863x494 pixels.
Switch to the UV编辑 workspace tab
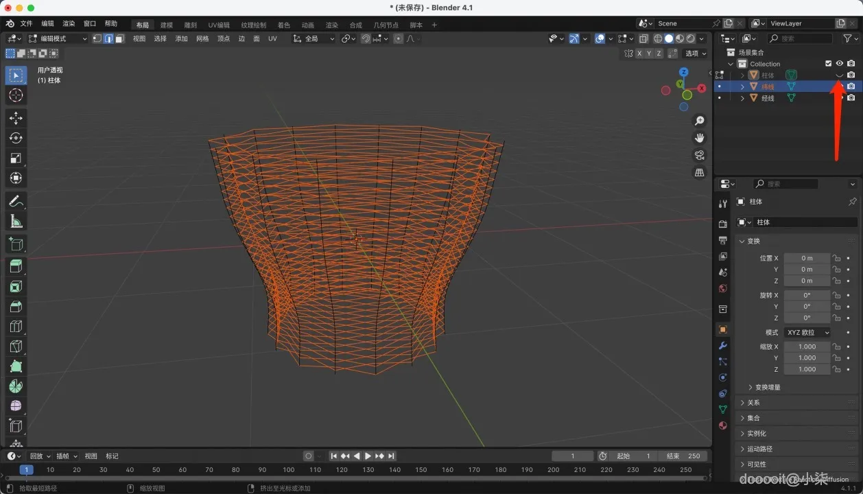[218, 25]
